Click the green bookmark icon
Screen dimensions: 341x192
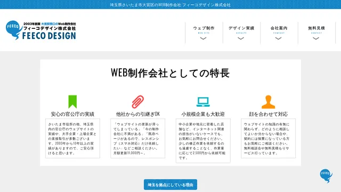pyautogui.click(x=72, y=102)
